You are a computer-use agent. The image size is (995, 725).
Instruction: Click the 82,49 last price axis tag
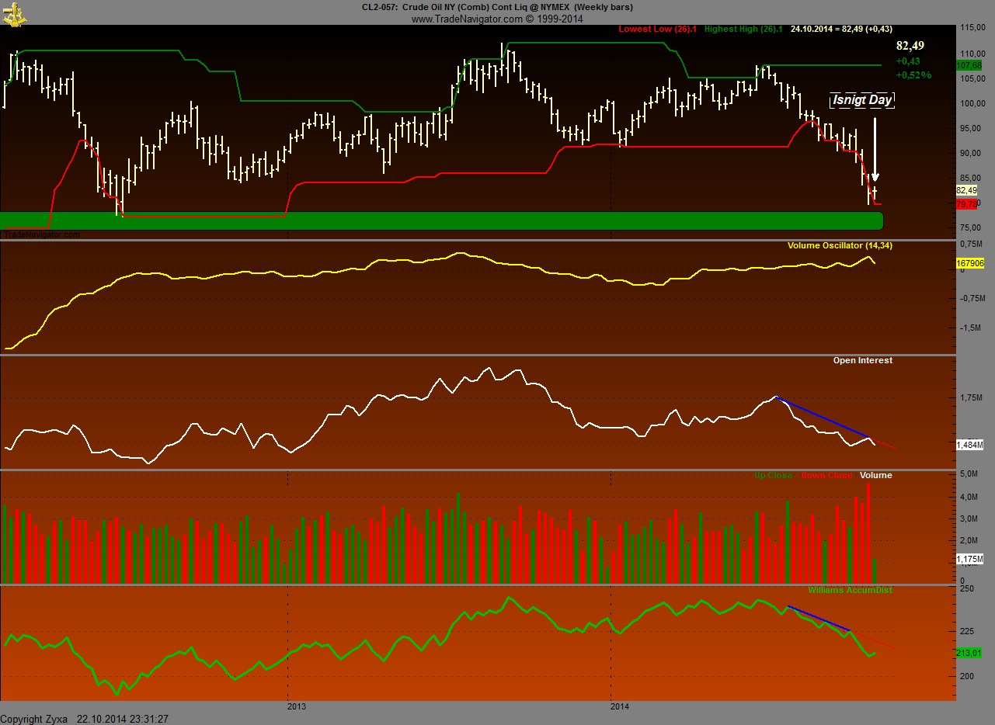pyautogui.click(x=967, y=190)
